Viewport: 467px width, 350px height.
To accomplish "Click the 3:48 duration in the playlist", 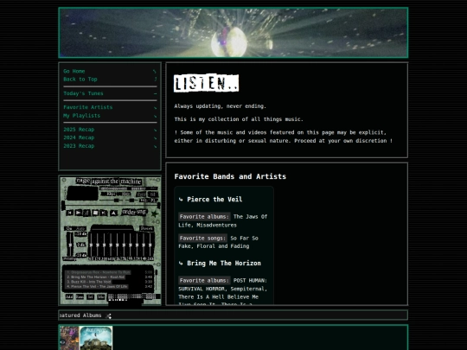I will tap(149, 277).
